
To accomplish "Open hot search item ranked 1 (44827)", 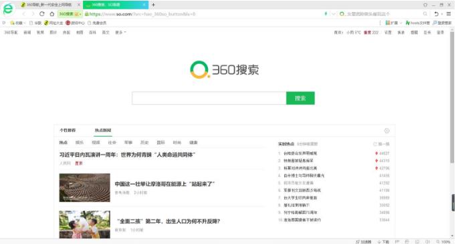I will click(300, 153).
